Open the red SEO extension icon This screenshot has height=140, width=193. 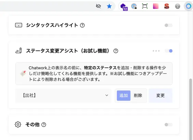pyautogui.click(x=167, y=6)
